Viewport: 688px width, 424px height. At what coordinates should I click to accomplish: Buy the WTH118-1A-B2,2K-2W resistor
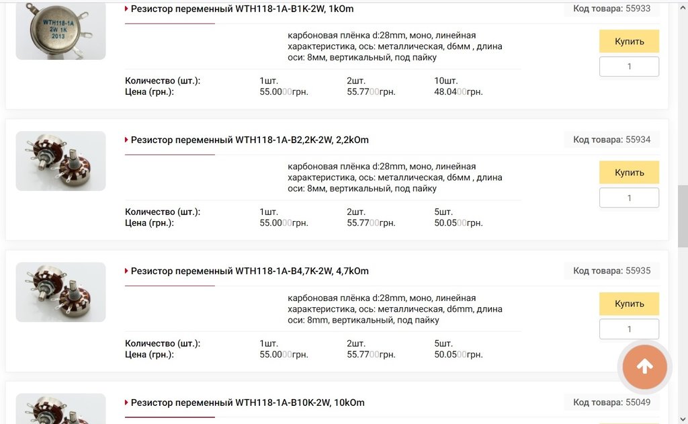pos(629,173)
